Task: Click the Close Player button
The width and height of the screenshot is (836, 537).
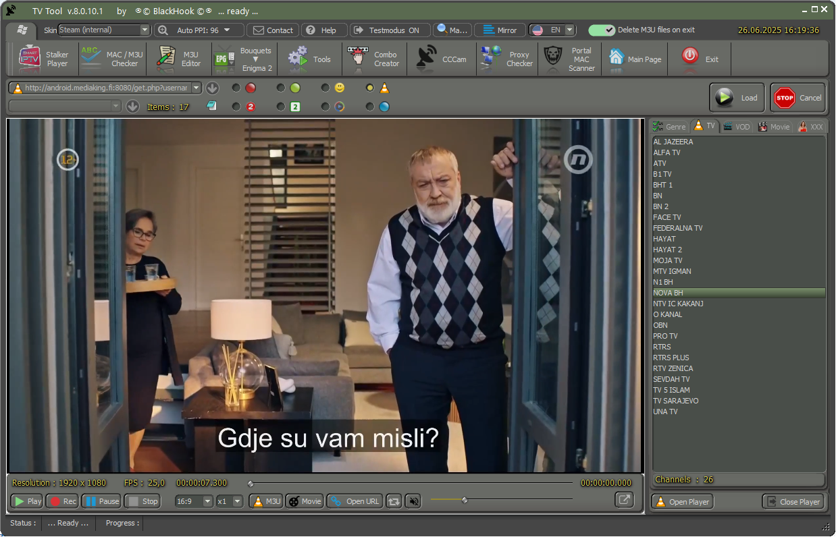Action: pos(793,501)
